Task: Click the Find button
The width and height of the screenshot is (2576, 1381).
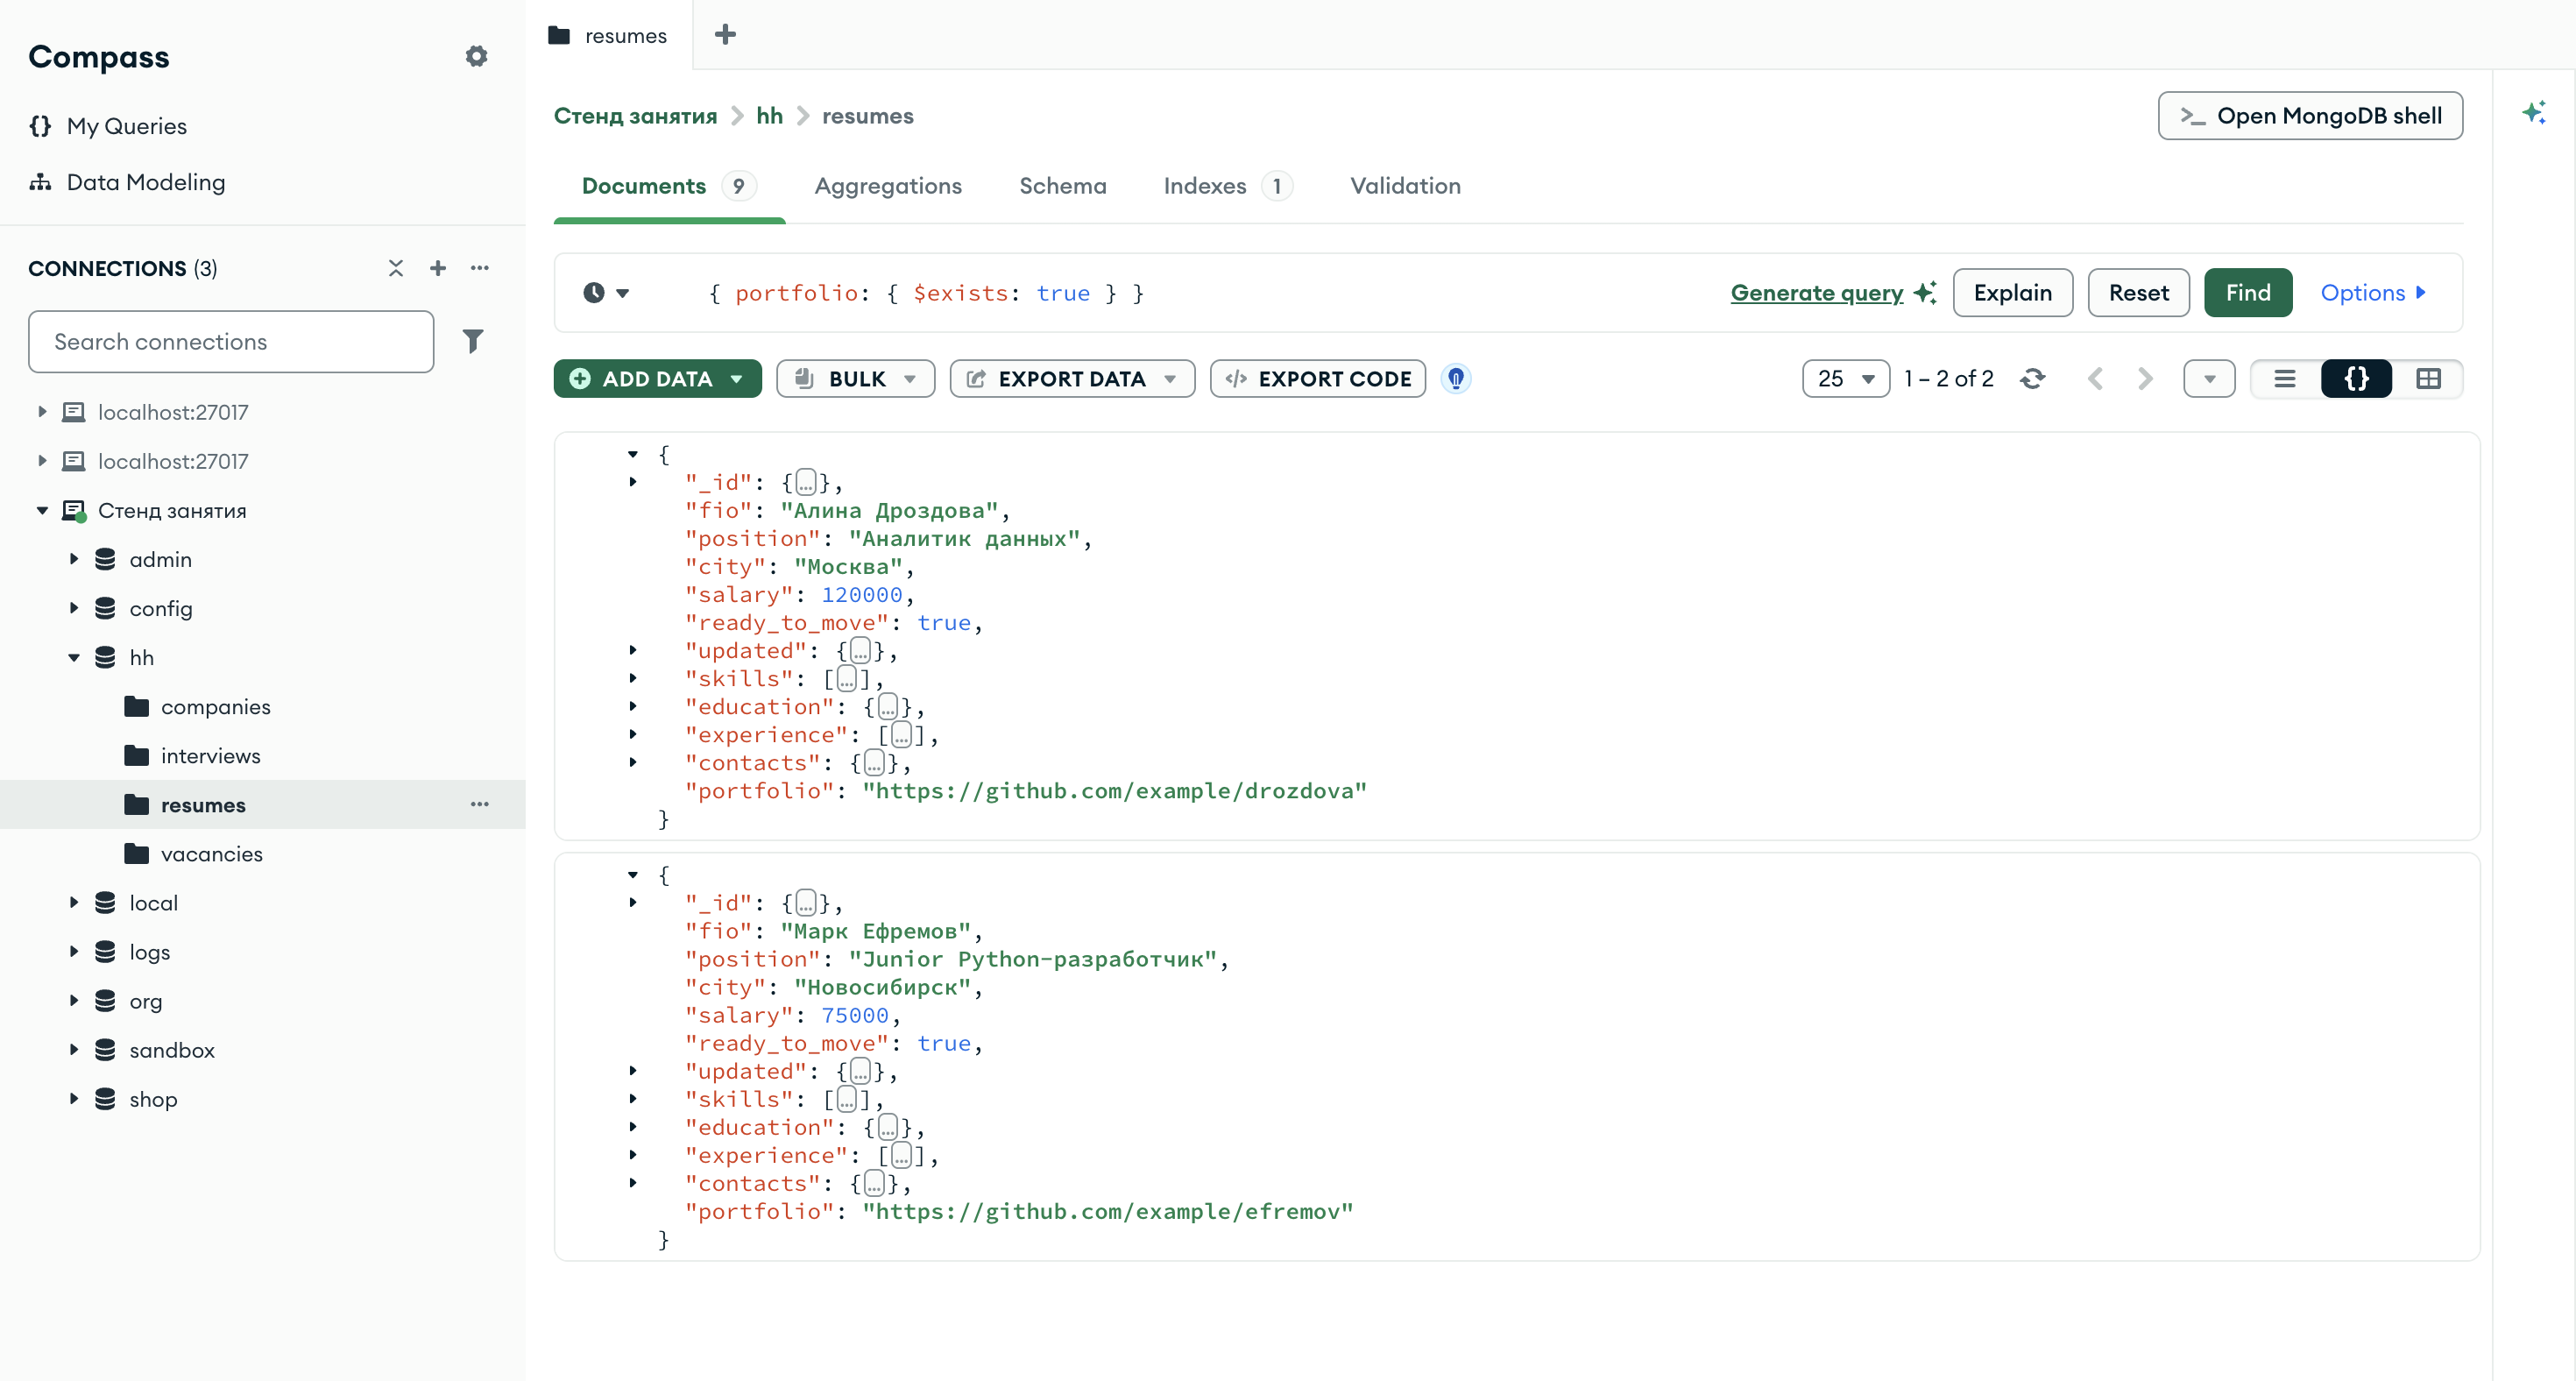Action: click(x=2248, y=293)
